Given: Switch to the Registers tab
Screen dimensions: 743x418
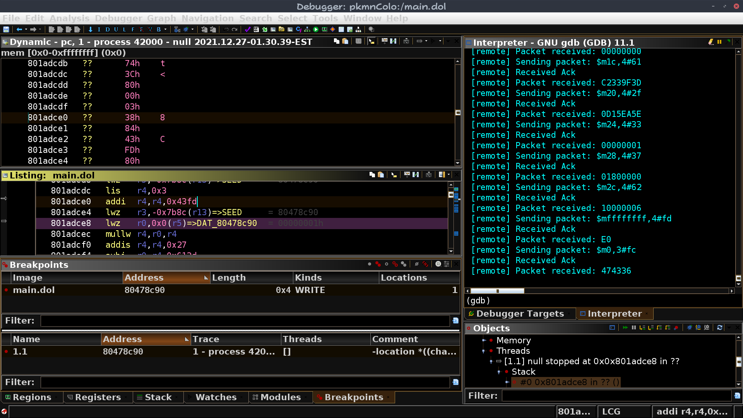Looking at the screenshot, I should coord(98,397).
